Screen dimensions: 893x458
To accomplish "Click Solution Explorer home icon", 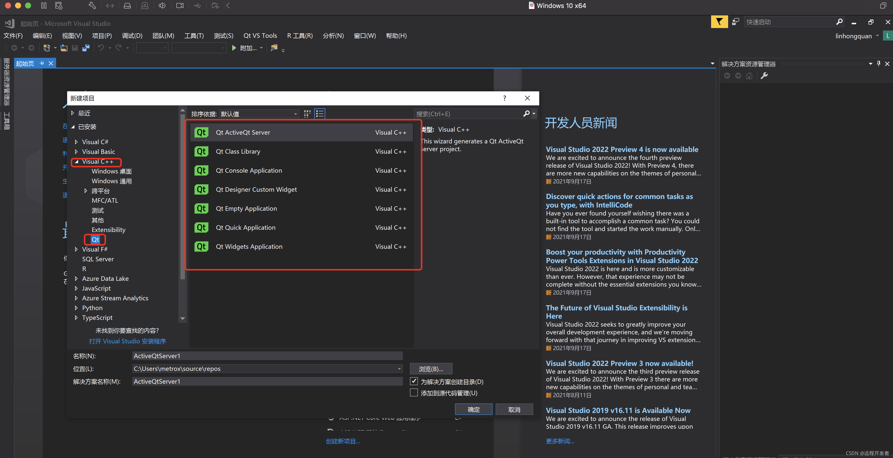I will pos(749,76).
